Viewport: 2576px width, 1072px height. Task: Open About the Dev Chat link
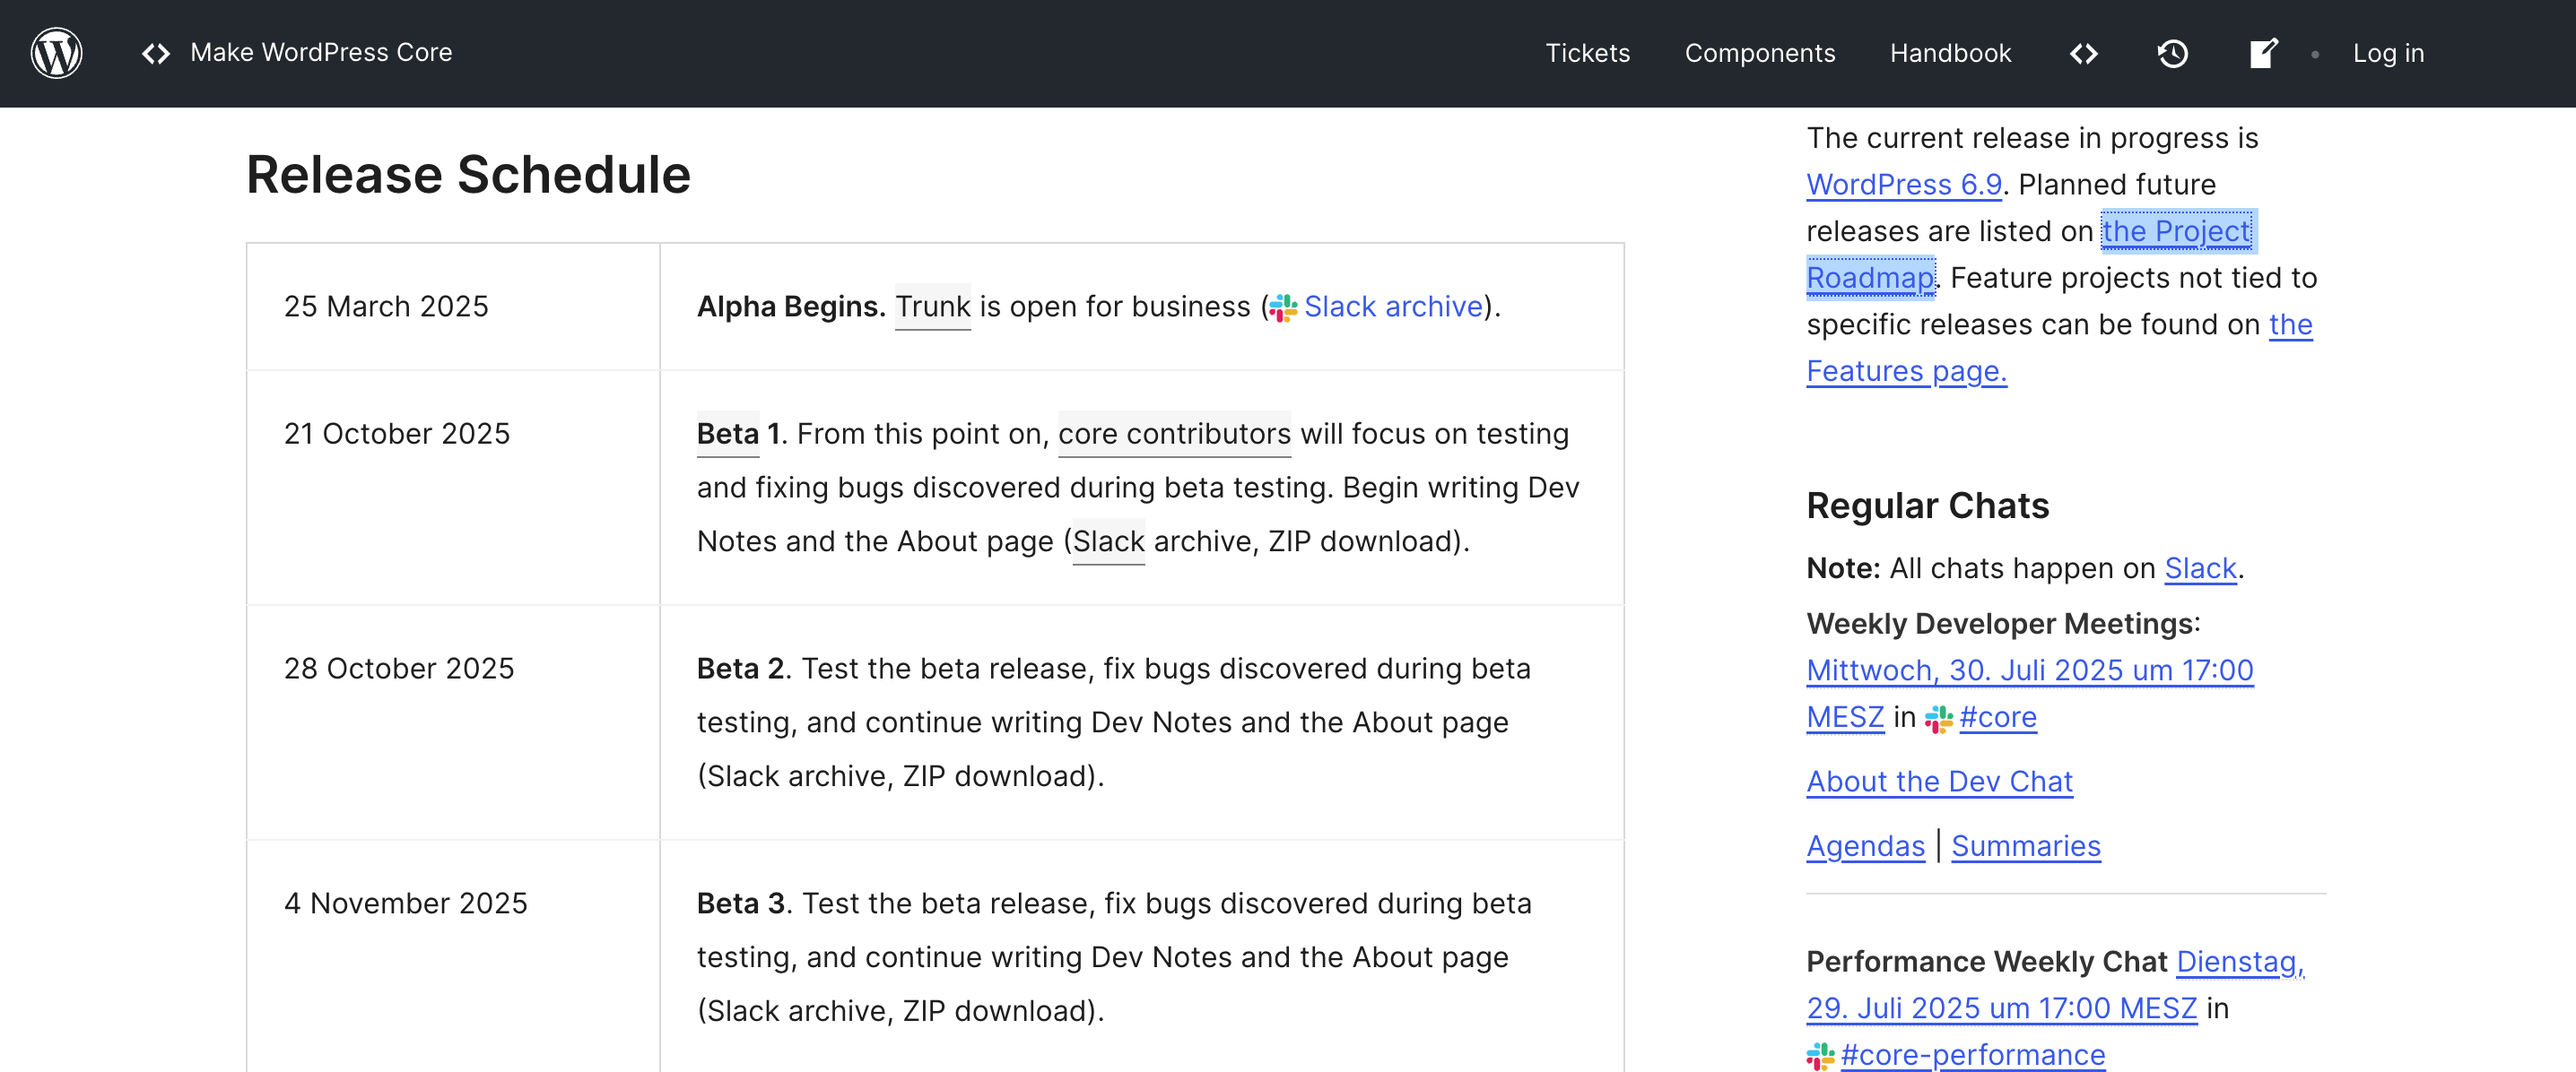click(x=1939, y=782)
